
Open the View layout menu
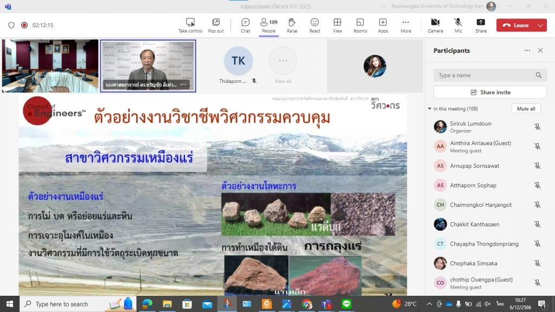(337, 25)
